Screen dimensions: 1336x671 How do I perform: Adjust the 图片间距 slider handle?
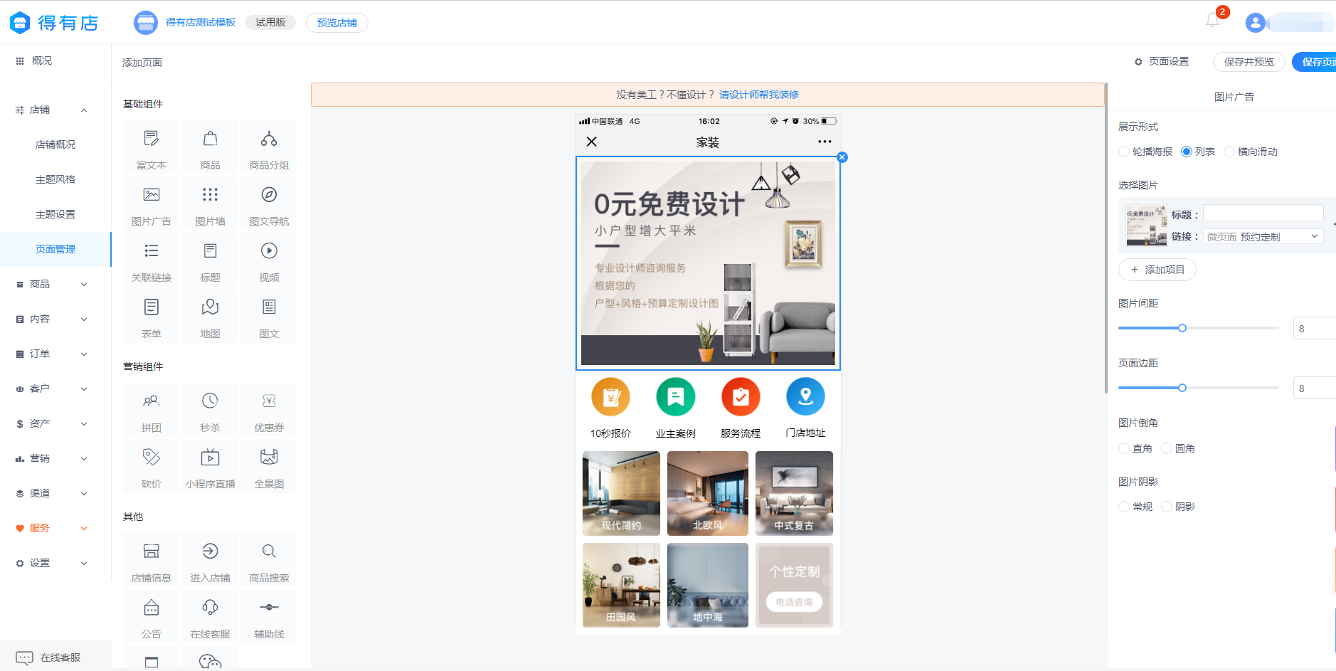pos(1182,328)
